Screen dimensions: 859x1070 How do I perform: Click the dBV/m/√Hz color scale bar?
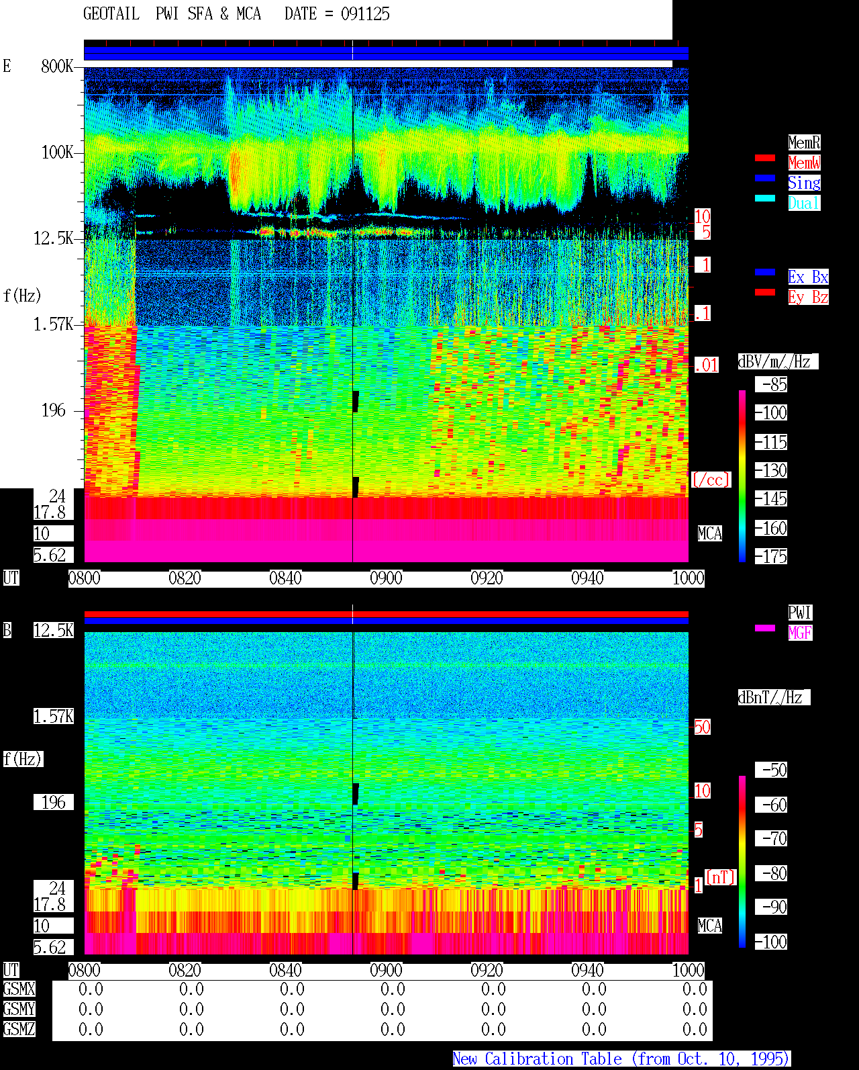click(x=742, y=476)
